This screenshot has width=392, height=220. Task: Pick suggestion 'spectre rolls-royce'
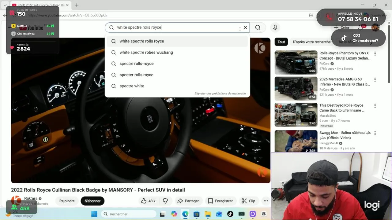(177, 64)
